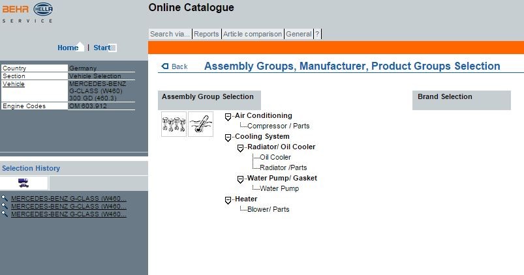Go Back to the previous page
Image resolution: width=524 pixels, height=275 pixels.
(175, 66)
